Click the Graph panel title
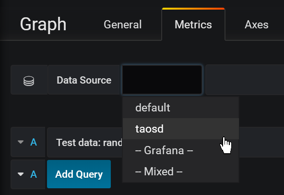Screen dimensions: 284x195 point(43,24)
